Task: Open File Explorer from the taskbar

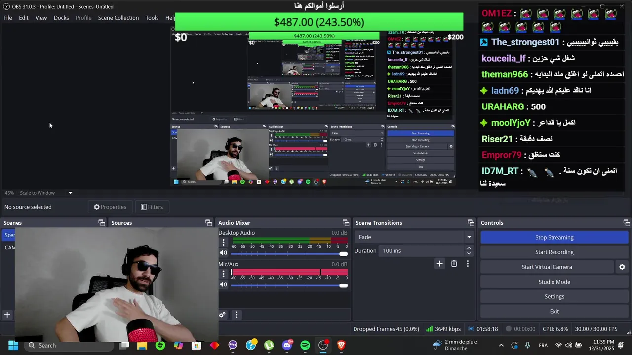Action: pos(142,345)
